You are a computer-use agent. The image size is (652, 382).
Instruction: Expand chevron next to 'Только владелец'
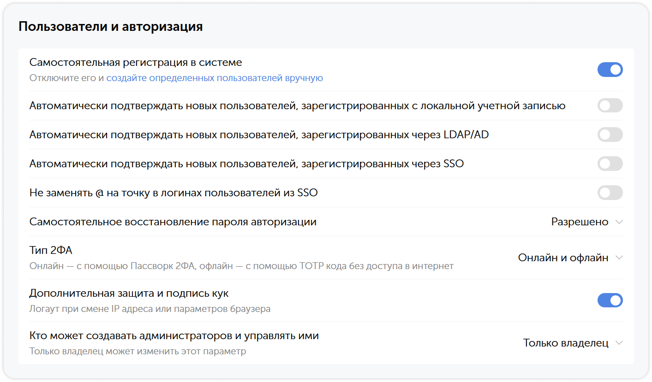(x=619, y=342)
